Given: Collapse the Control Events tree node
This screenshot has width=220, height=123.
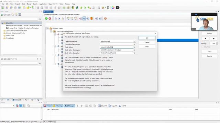Looking at the screenshot, I should [47, 28].
